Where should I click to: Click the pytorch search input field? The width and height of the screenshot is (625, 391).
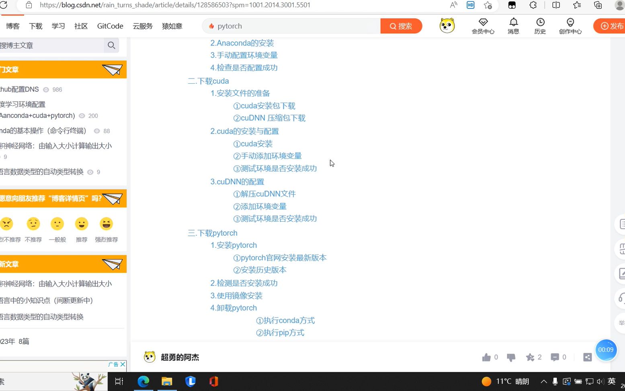pyautogui.click(x=291, y=26)
